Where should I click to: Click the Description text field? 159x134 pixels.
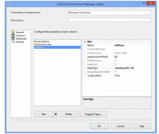click(x=110, y=20)
